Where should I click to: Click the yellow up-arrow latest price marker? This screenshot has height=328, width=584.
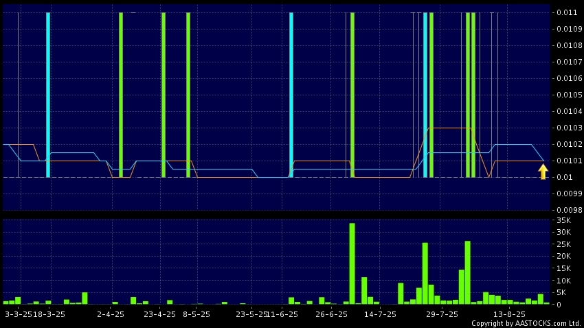(543, 172)
